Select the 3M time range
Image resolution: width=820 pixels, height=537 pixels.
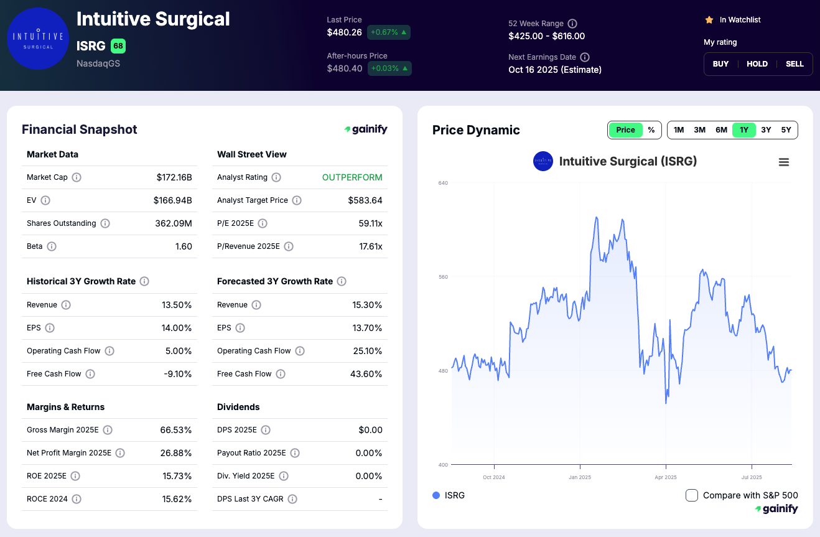[700, 130]
